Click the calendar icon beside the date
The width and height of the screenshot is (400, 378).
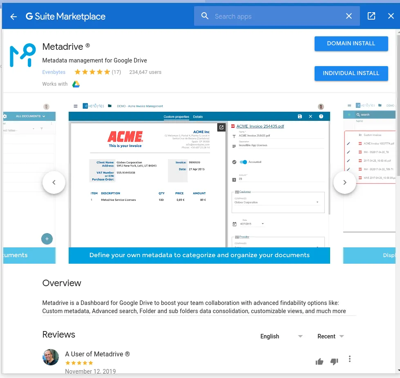point(235,224)
